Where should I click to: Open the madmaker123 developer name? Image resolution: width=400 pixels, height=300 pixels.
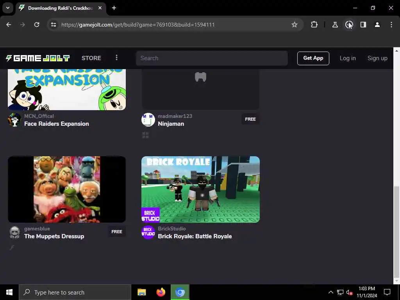tap(175, 116)
